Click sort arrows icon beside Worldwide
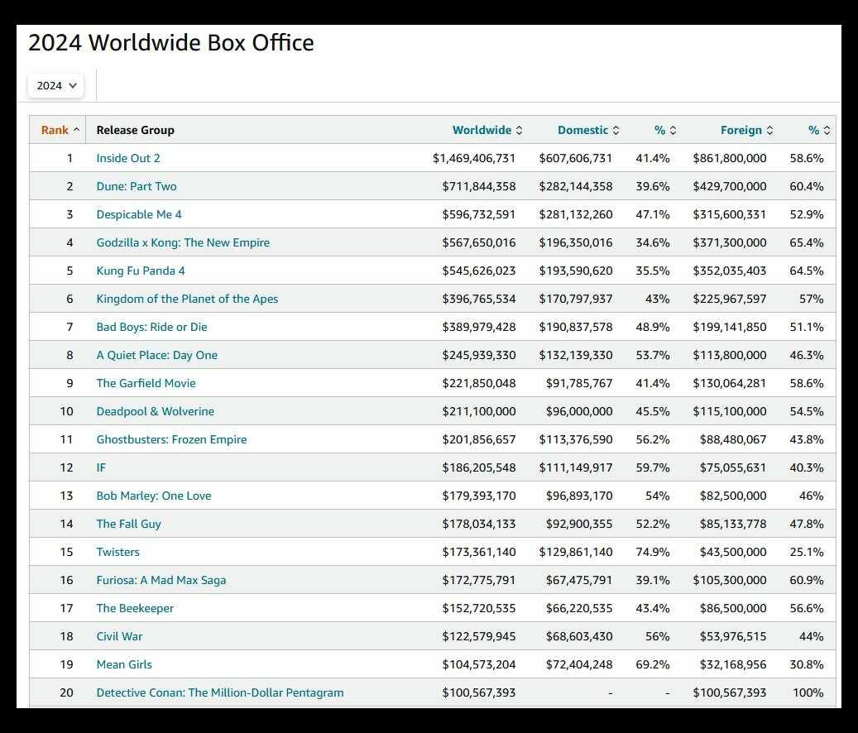858x733 pixels. coord(520,130)
